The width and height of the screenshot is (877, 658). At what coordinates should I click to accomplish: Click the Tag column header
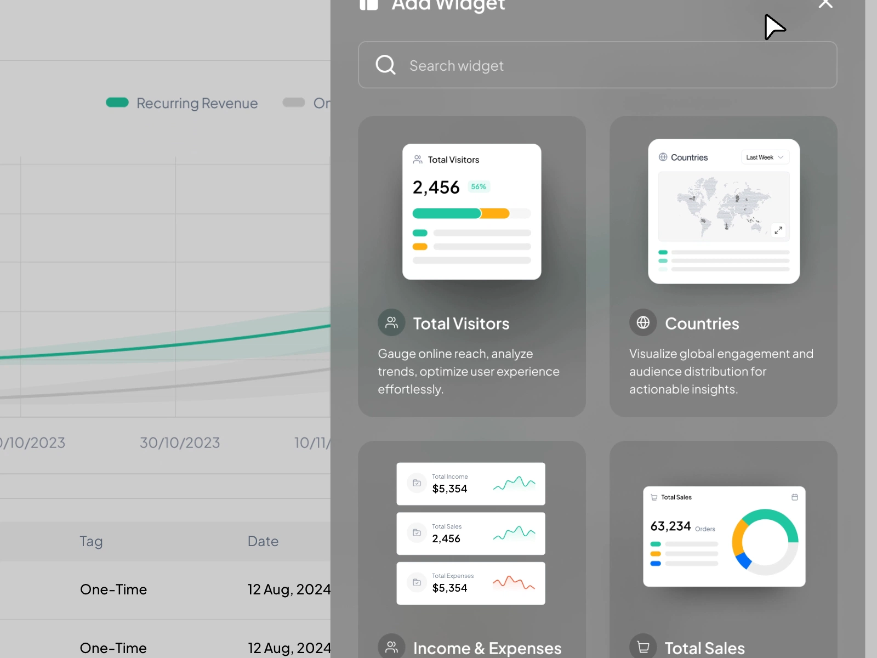click(x=91, y=541)
